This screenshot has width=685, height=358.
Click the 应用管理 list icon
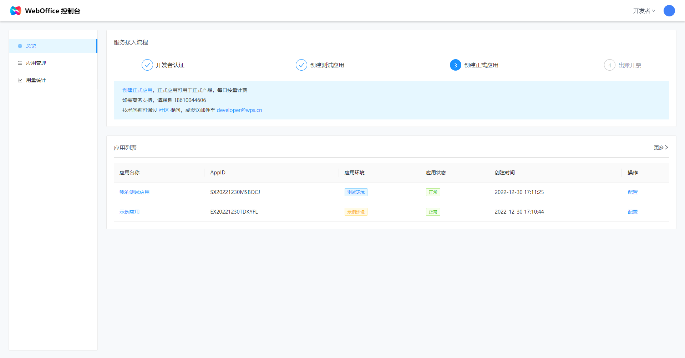(20, 63)
